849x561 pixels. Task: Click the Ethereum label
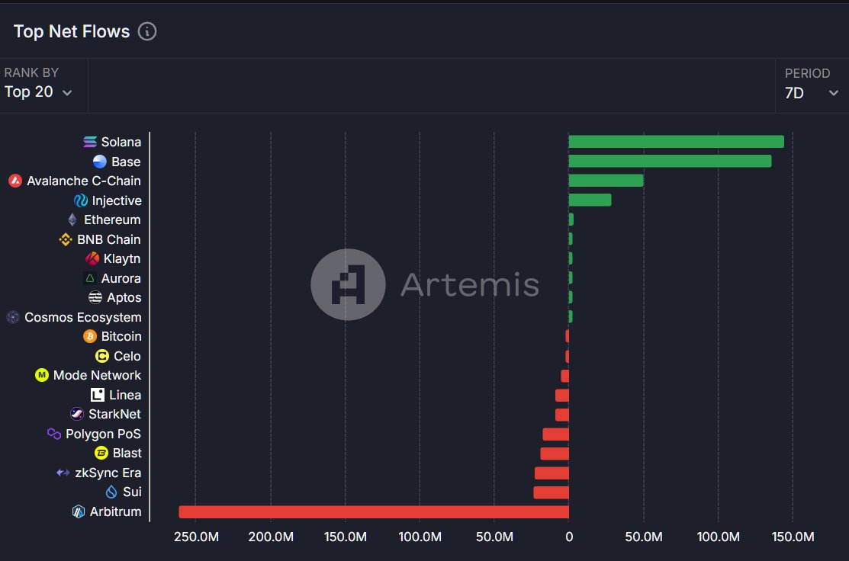(112, 220)
